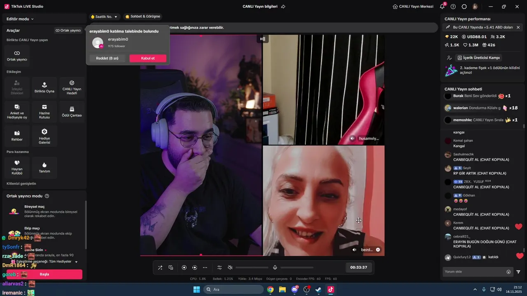
Task: Open the three-dots more options menu
Action: [205, 268]
